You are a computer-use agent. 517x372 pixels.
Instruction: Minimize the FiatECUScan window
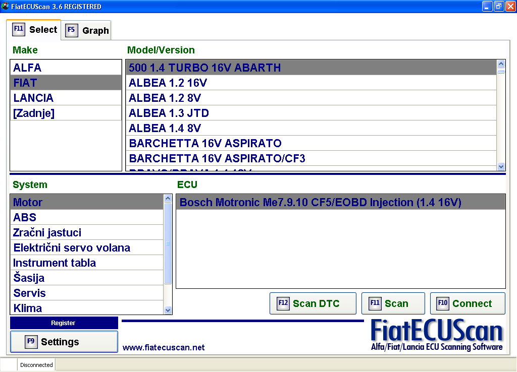pyautogui.click(x=487, y=6)
